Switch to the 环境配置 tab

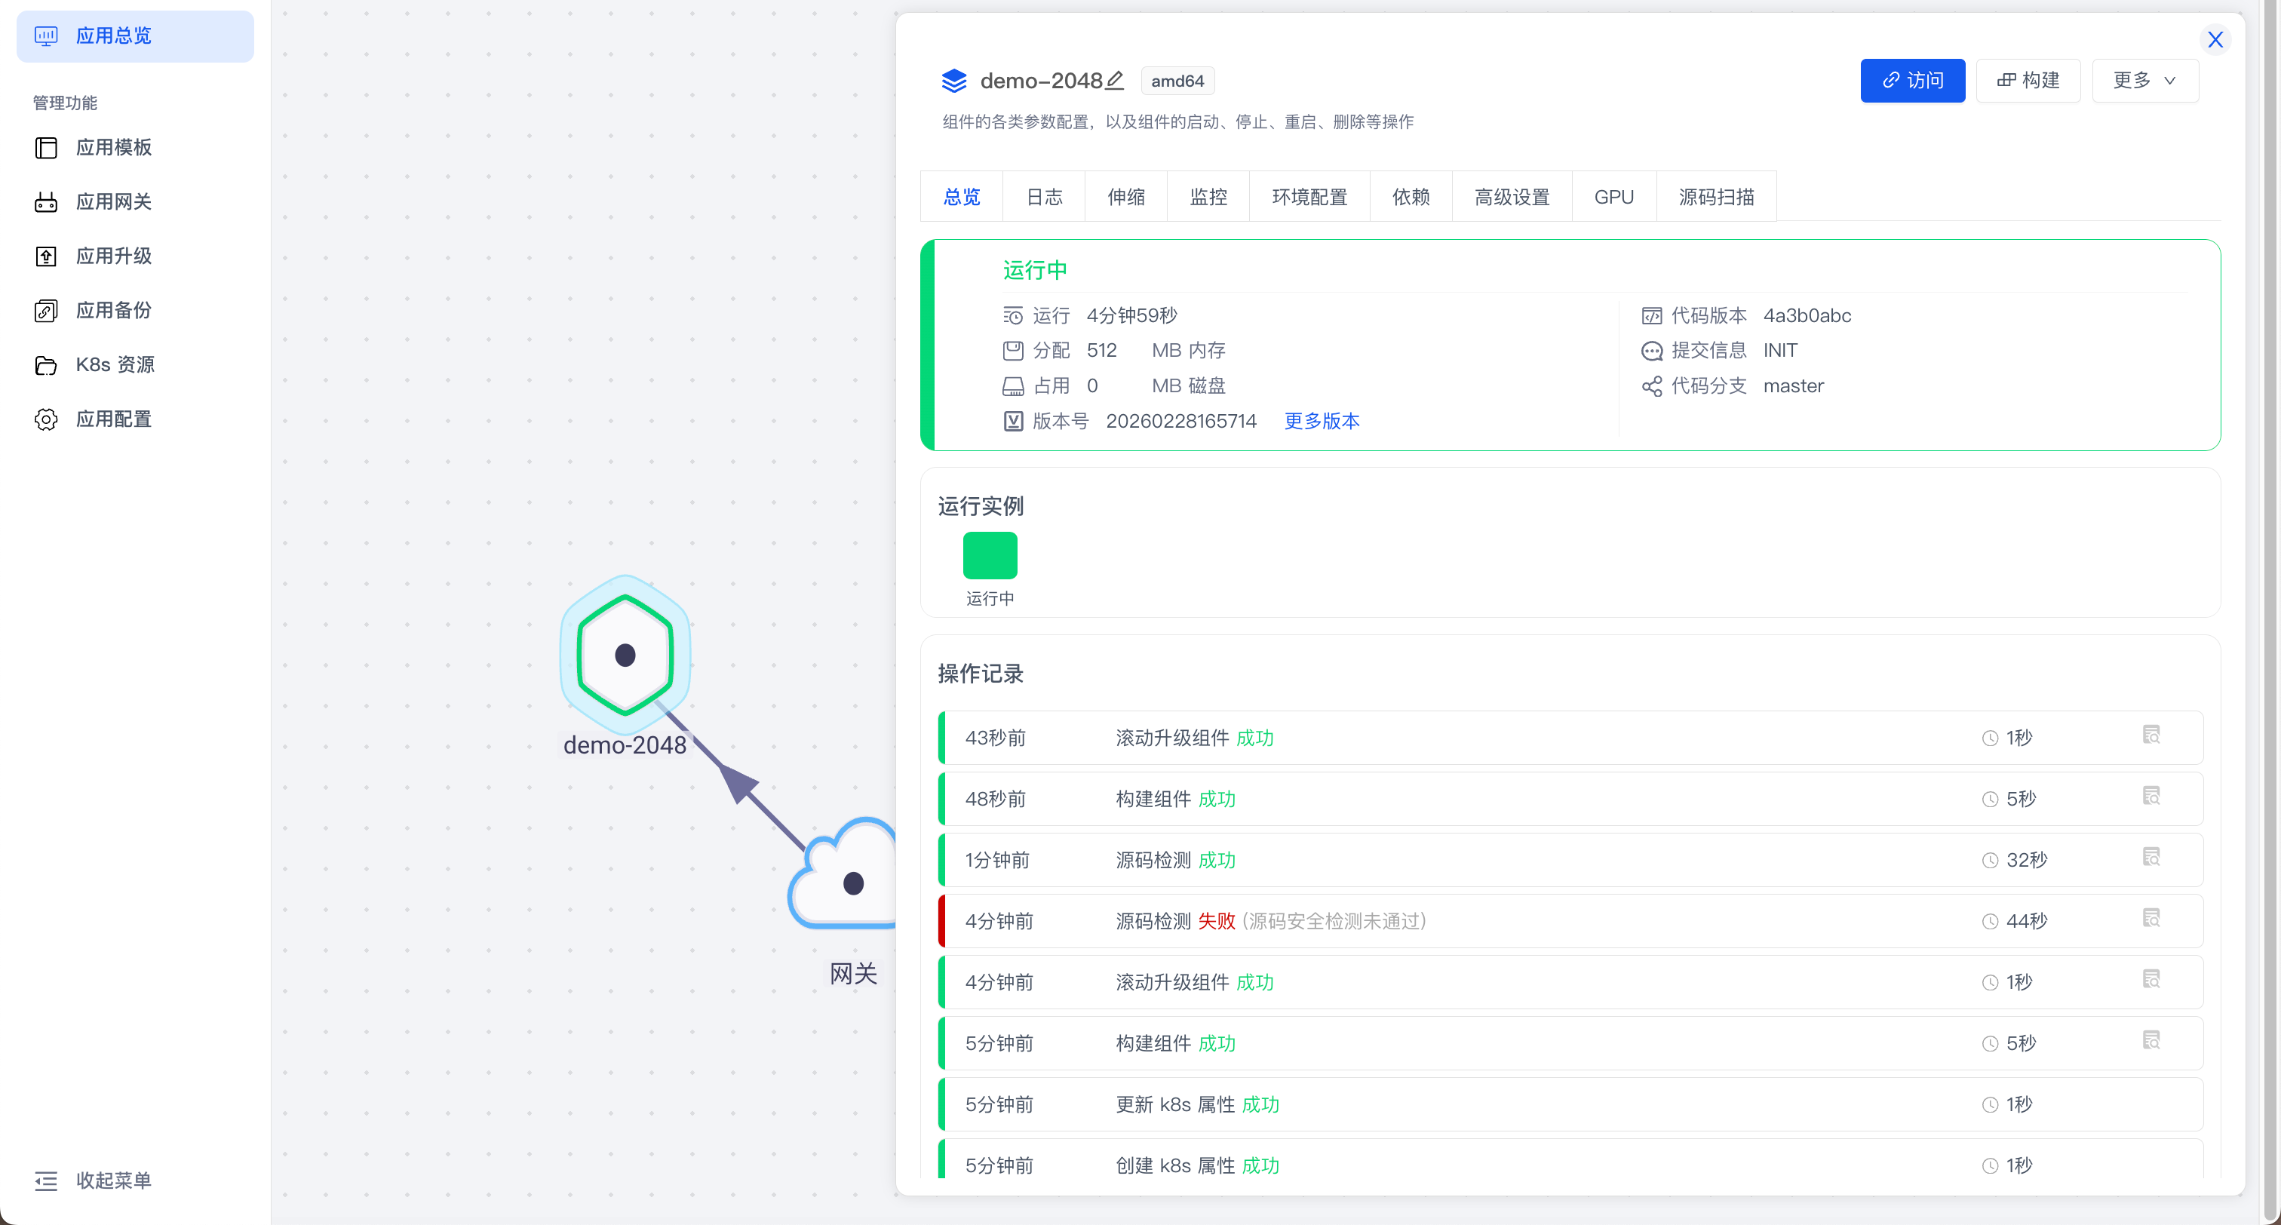(x=1309, y=197)
